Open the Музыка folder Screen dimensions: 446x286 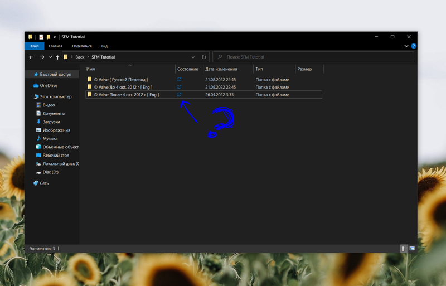pyautogui.click(x=47, y=139)
